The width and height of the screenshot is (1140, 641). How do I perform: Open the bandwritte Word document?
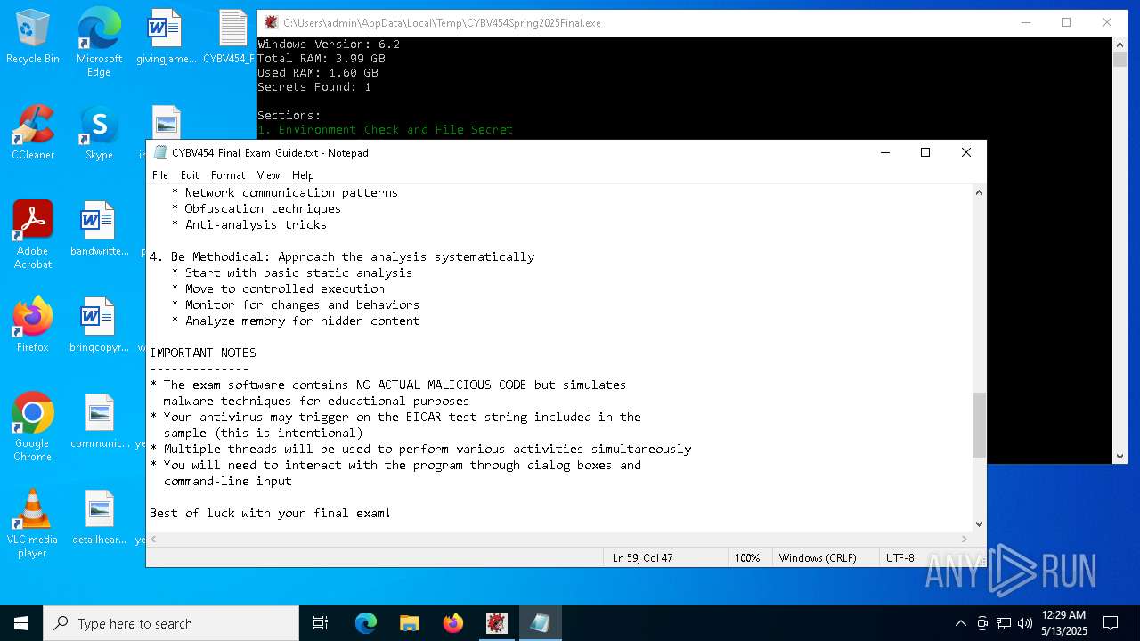(99, 230)
